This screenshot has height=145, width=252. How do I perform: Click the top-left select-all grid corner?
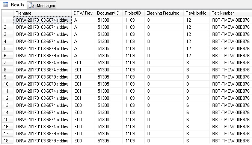tap(8, 13)
